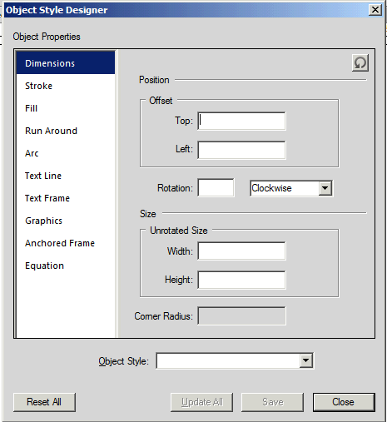This screenshot has width=387, height=422.
Task: Open Anchored Frame properties
Action: tap(66, 243)
